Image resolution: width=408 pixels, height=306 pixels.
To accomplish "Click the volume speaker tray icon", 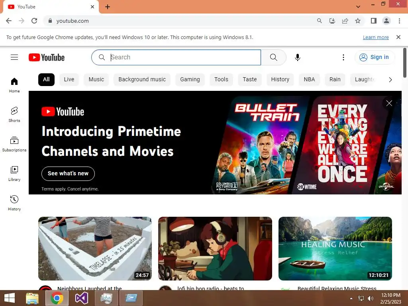I will [370, 298].
